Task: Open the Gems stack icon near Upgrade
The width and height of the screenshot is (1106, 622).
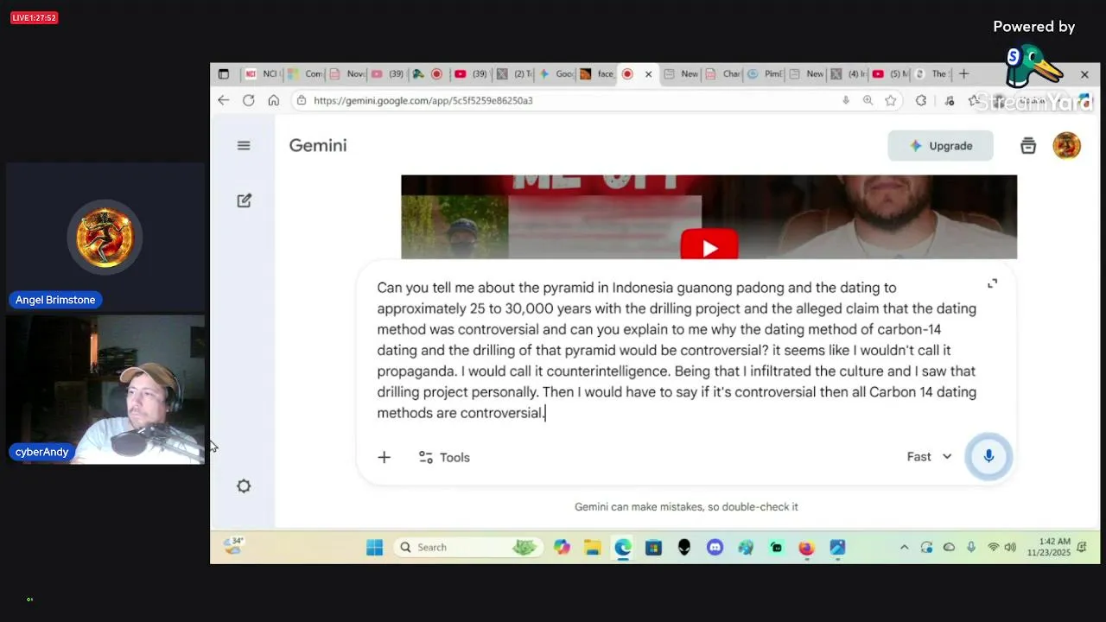Action: [x=1028, y=146]
